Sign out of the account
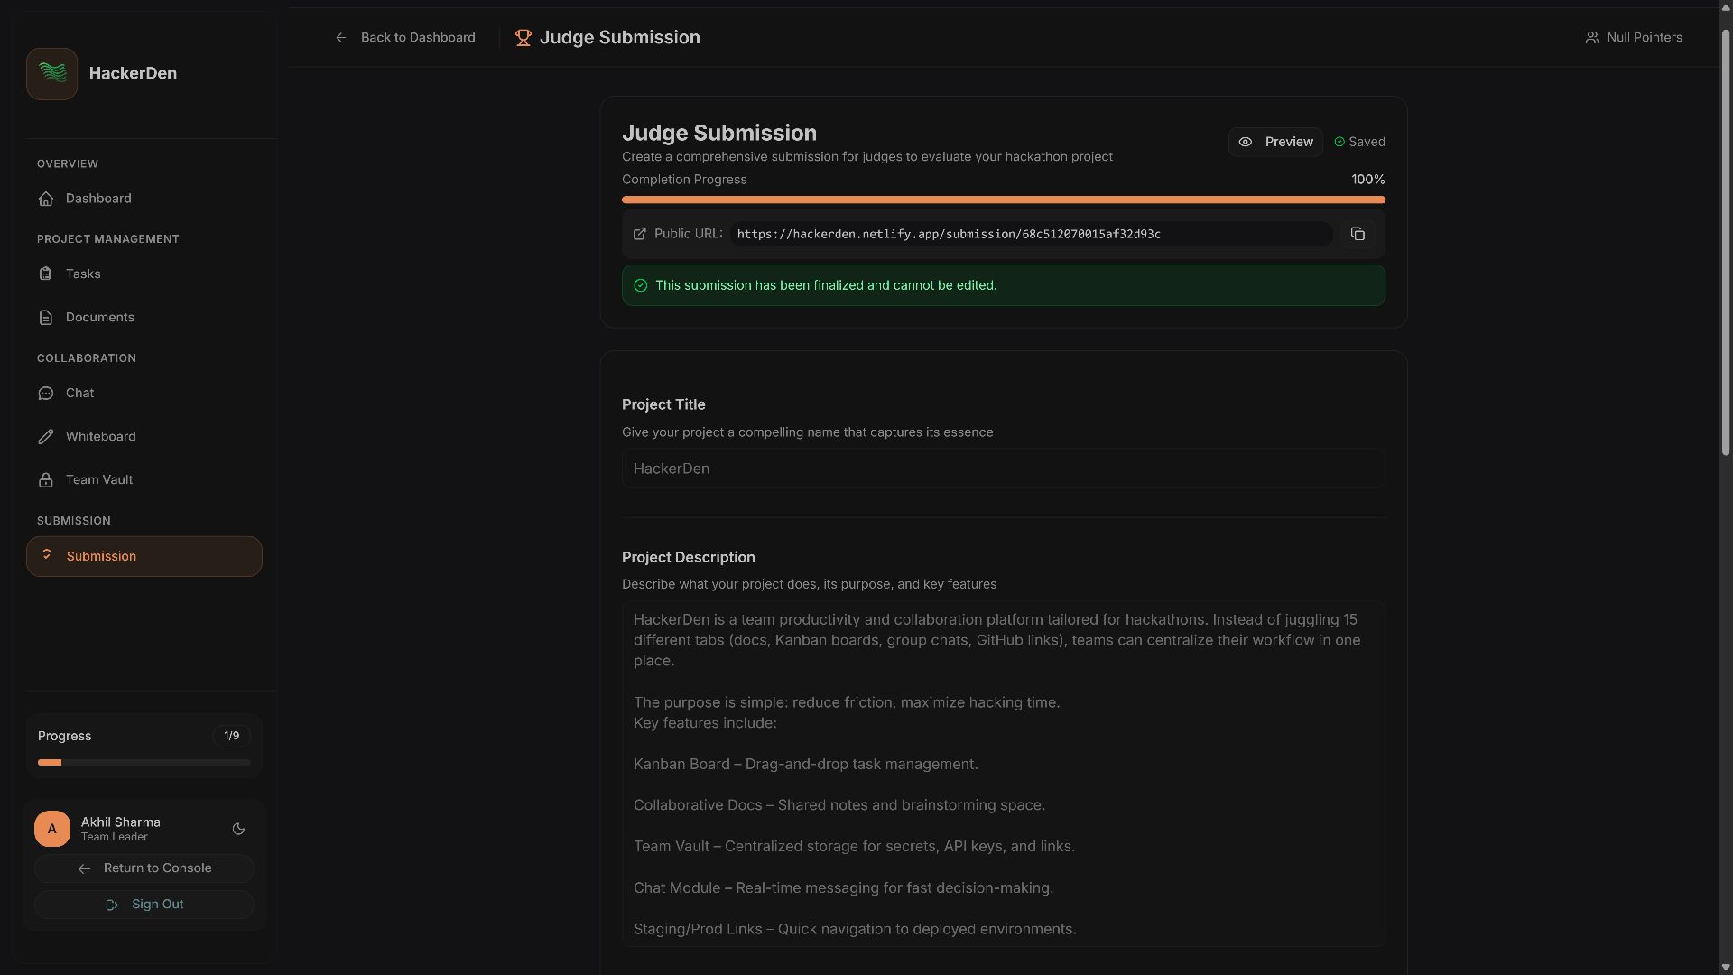1733x975 pixels. pyautogui.click(x=144, y=905)
